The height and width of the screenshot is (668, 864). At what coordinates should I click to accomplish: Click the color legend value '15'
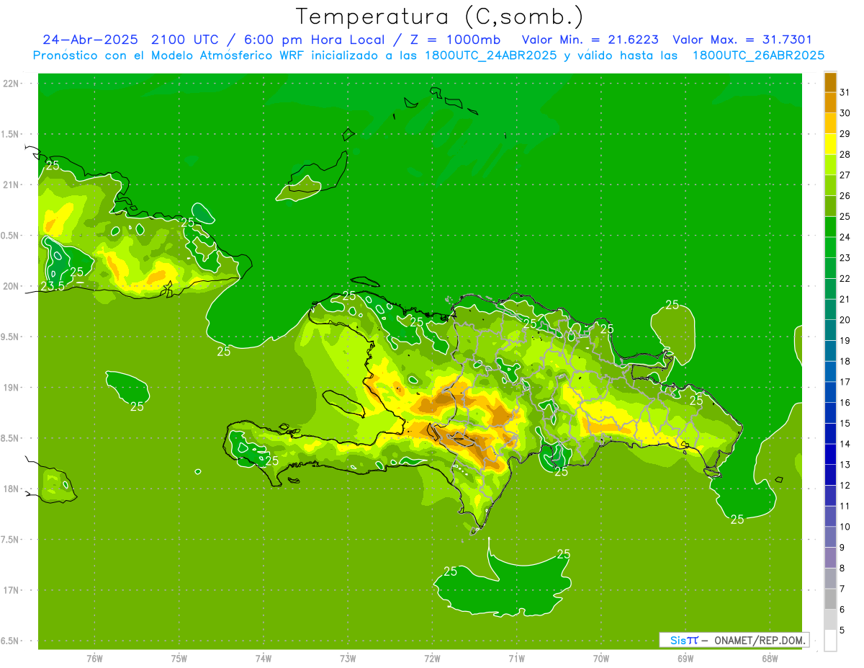click(x=845, y=423)
